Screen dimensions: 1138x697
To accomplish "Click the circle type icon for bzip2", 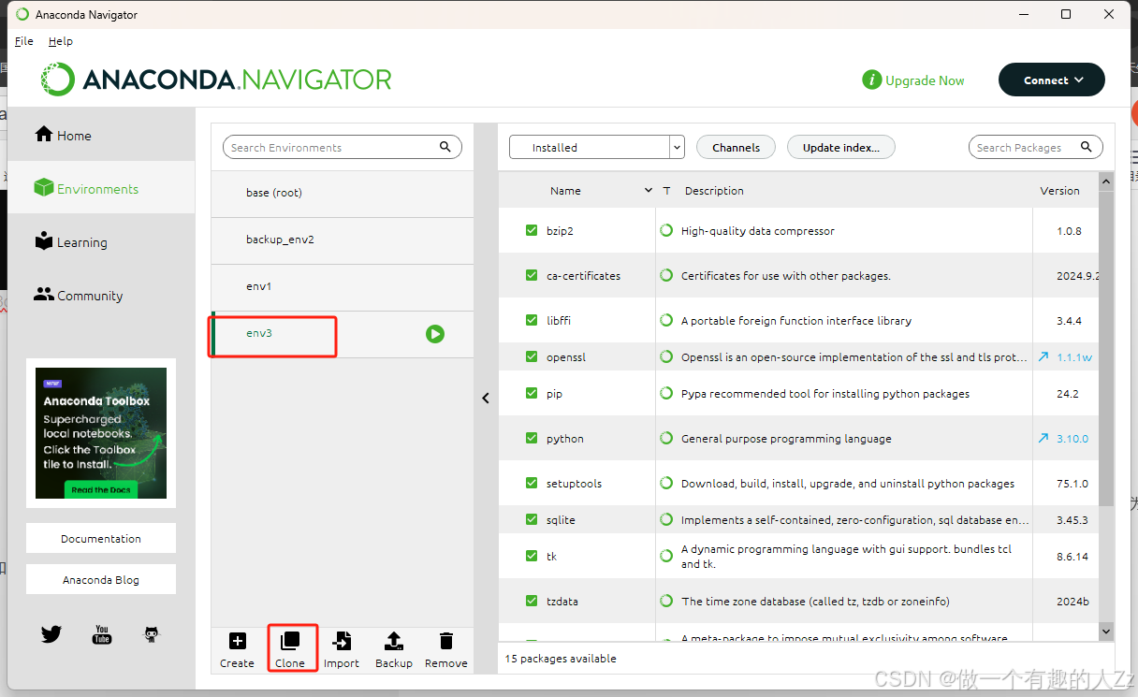I will click(x=666, y=230).
